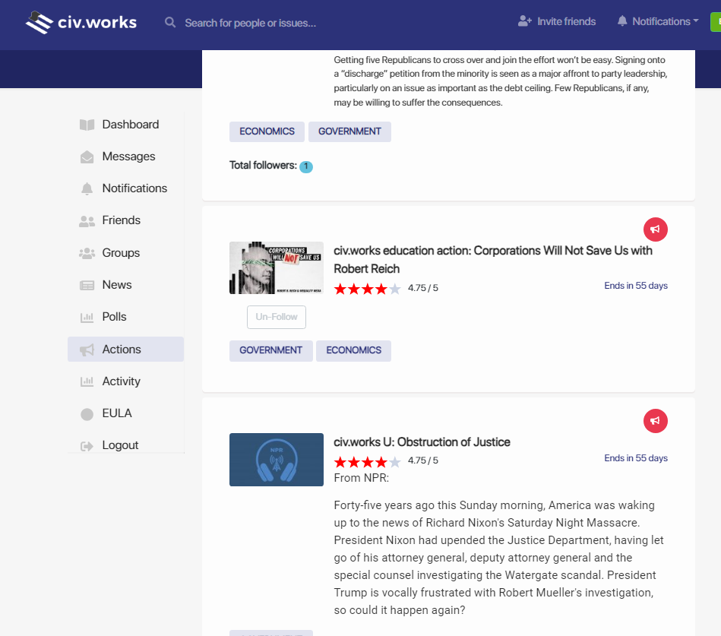Click the search magnifier icon
The image size is (721, 636).
pyautogui.click(x=170, y=23)
